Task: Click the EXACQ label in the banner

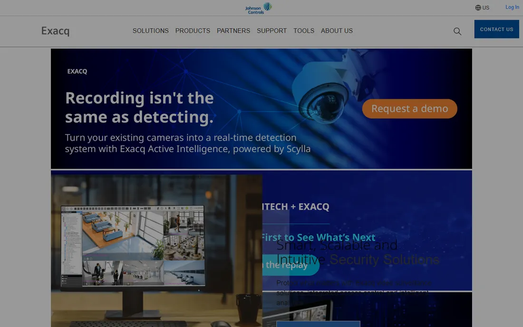Action: tap(77, 71)
